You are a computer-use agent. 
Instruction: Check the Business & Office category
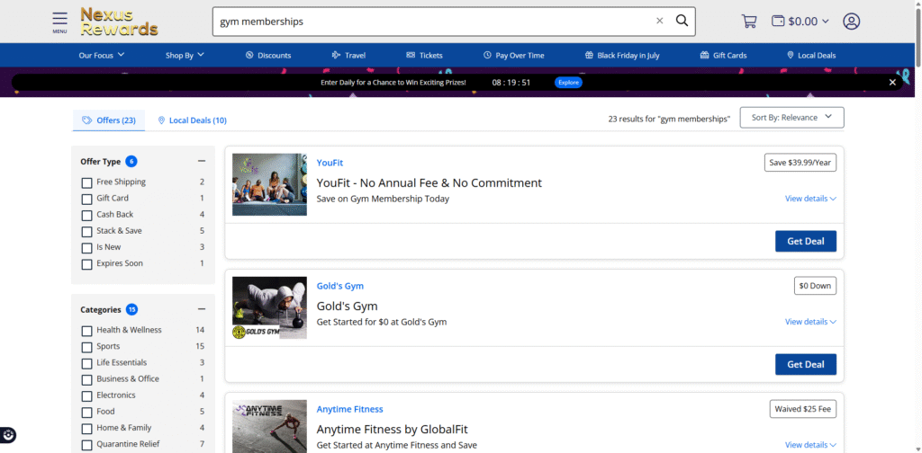(x=86, y=380)
